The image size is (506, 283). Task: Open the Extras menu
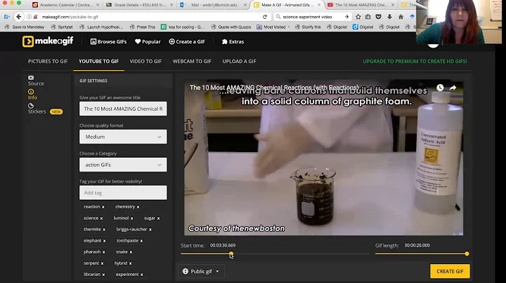tap(233, 41)
